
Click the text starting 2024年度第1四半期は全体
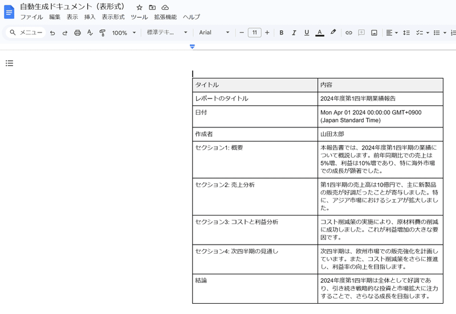379,288
